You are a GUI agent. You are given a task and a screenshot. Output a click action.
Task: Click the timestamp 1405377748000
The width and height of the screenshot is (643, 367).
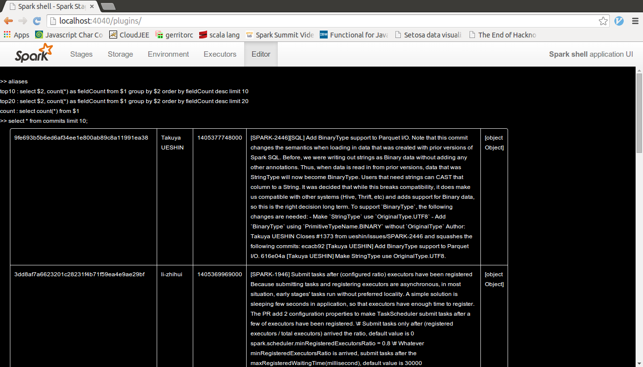pos(219,138)
